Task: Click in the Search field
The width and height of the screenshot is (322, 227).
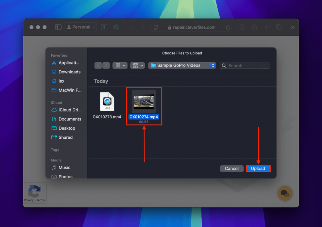Action: coord(244,65)
